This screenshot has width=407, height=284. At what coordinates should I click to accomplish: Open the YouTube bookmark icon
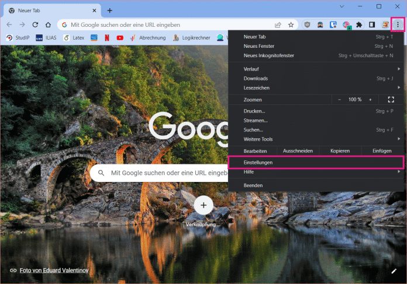click(x=120, y=38)
